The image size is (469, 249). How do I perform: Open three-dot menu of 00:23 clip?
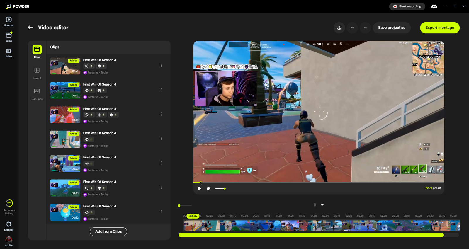pos(161,114)
